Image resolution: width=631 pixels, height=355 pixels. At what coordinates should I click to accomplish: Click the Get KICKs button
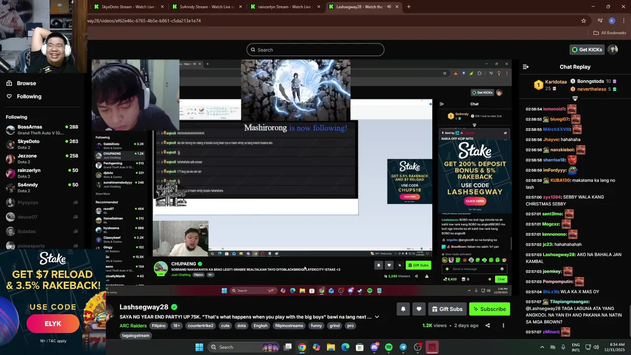pyautogui.click(x=587, y=49)
